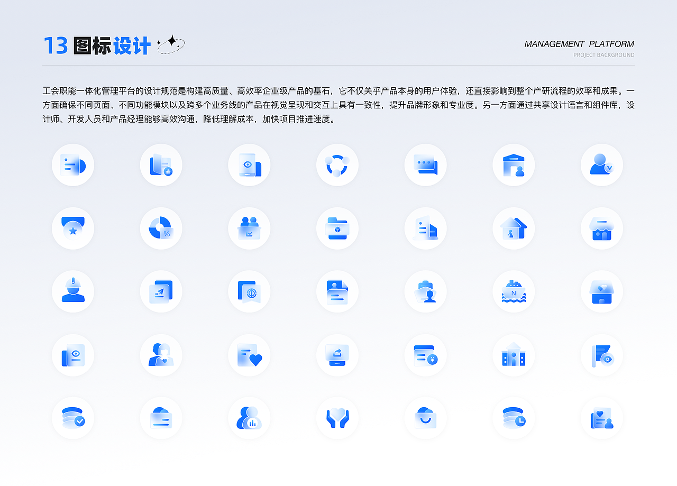677x486 pixels.
Task: Open the chat bubble with three dots icon
Action: click(426, 165)
